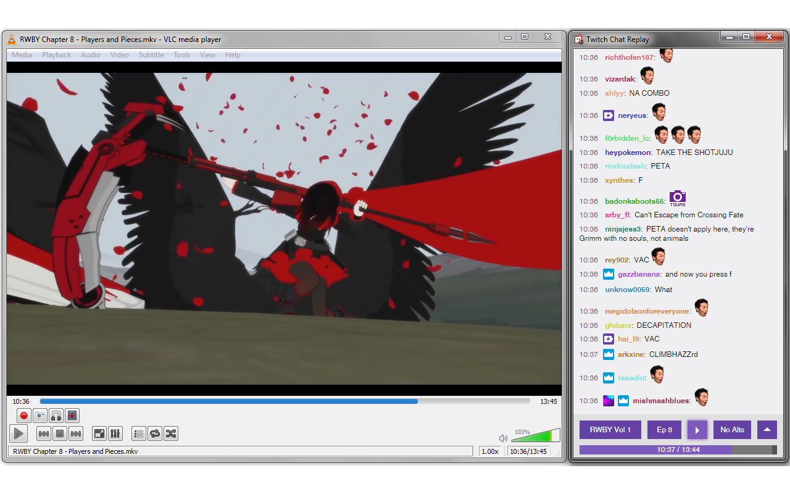Click the frame-by-frame button
790x494 pixels.
(72, 416)
